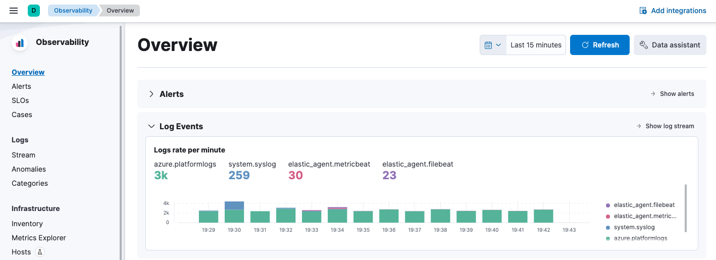Click the Observability logo icon in sidebar
Screen dimensions: 716x260
tap(20, 43)
